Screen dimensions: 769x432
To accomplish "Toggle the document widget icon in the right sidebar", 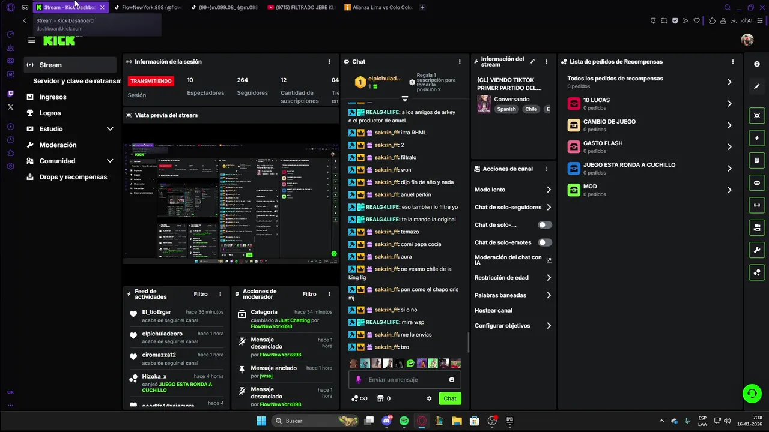I will (x=757, y=160).
